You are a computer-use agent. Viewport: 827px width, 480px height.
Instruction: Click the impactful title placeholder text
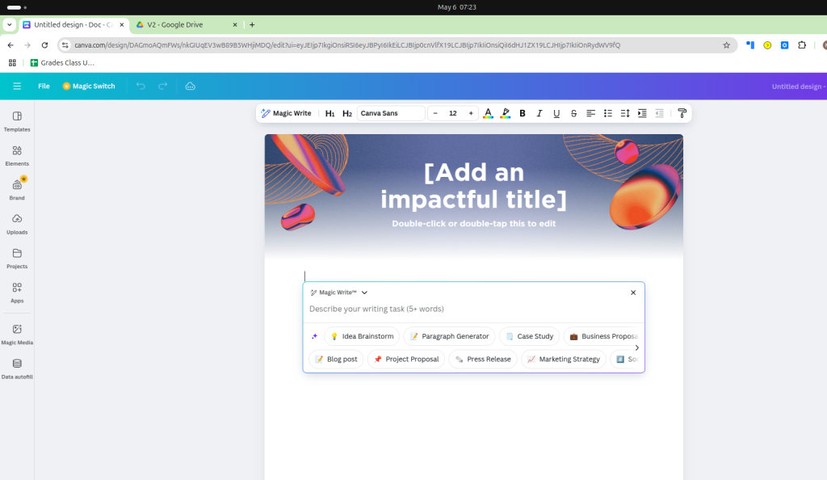point(473,186)
